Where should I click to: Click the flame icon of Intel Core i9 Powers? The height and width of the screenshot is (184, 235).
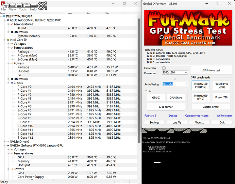coord(12,63)
